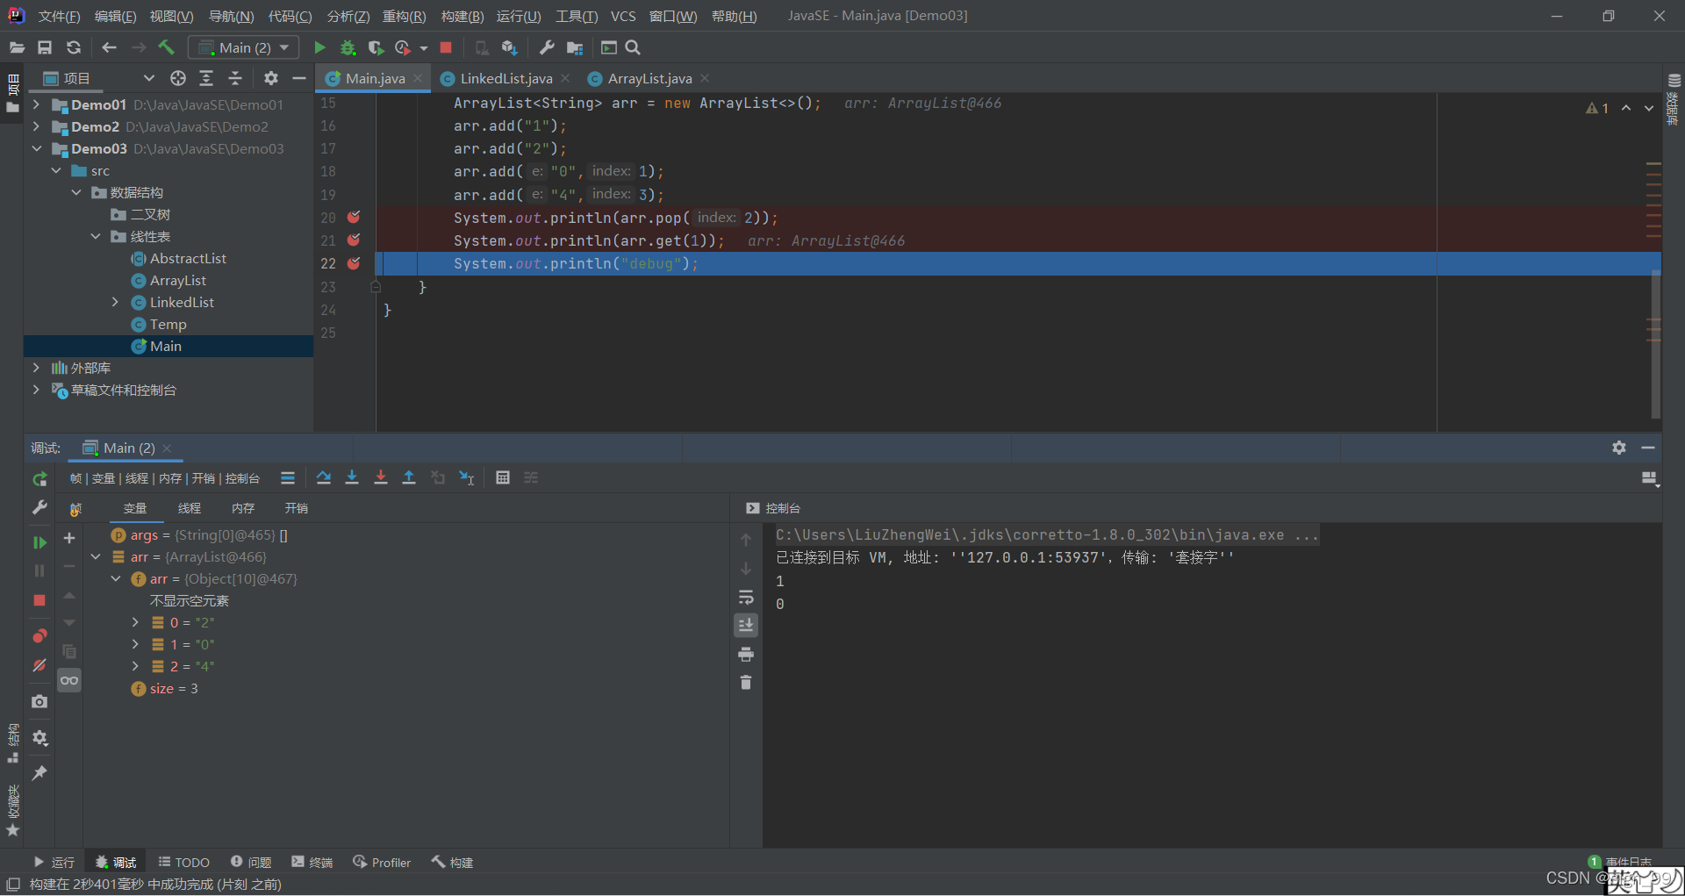Open the 文件(F) menu

(59, 16)
